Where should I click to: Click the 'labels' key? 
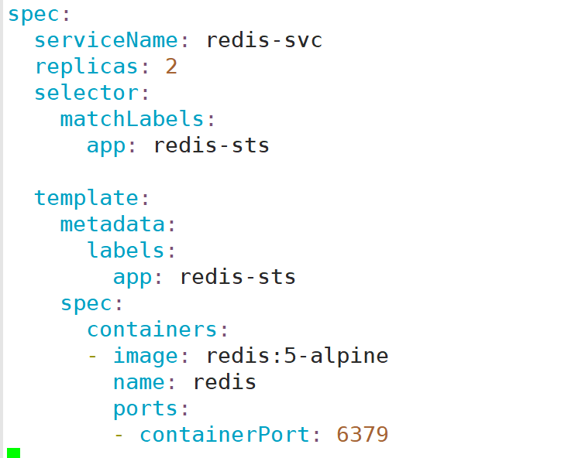pos(126,251)
